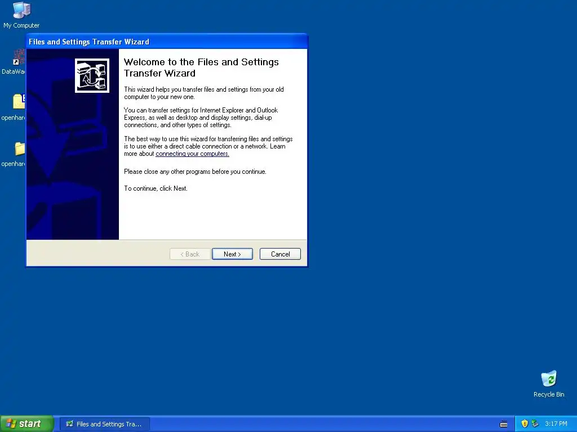Viewport: 577px width, 432px height.
Task: Select the DataWa desktop shortcut icon
Action: pos(15,62)
